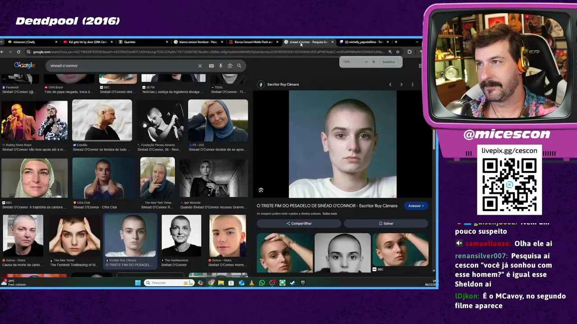Open the weather widget showing 24°C
Viewport: 577px width, 324px height.
point(14,283)
